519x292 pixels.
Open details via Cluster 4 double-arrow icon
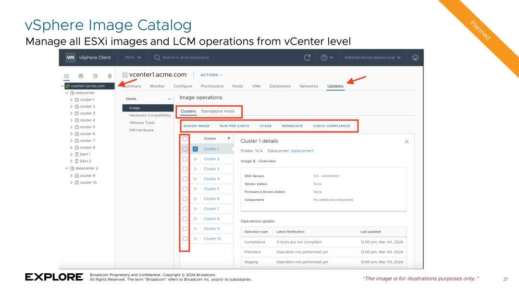pos(195,179)
